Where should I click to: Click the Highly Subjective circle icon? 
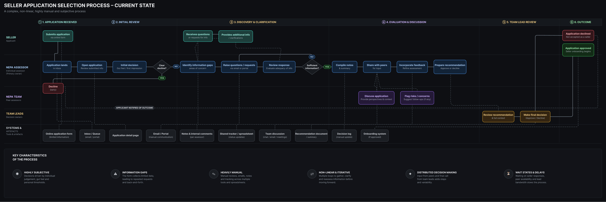coord(17,174)
